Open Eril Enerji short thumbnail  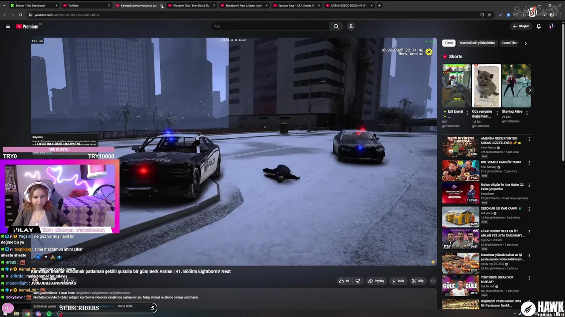(x=457, y=85)
